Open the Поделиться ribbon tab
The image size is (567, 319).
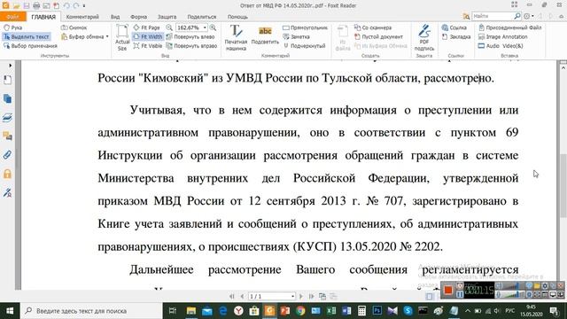coord(202,17)
